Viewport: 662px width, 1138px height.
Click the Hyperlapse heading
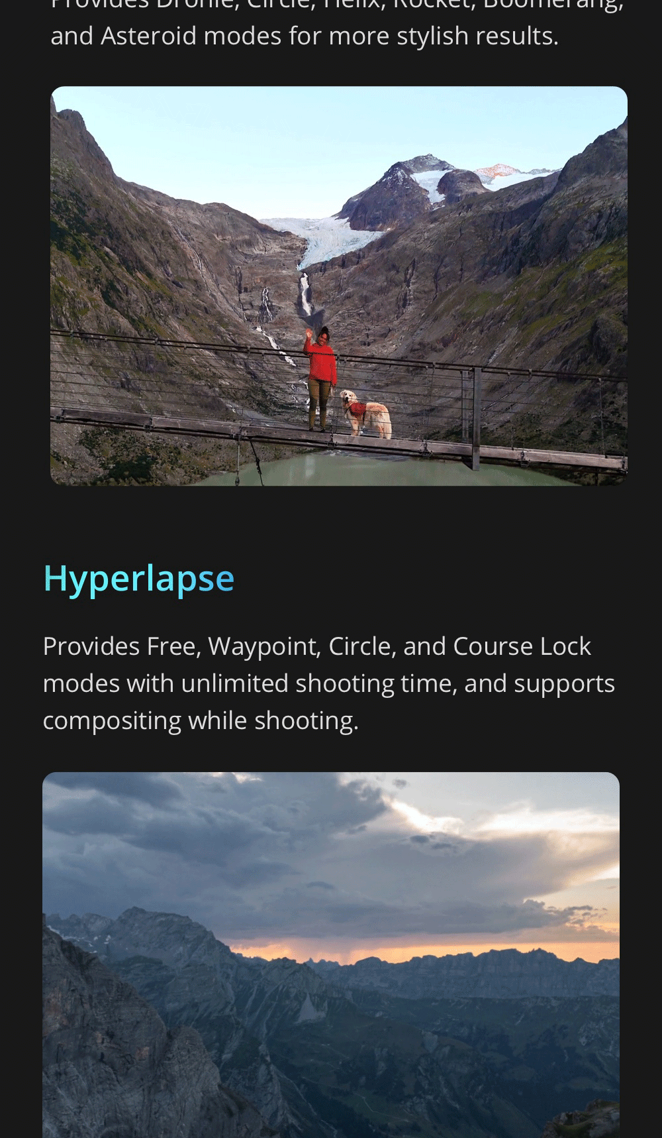pos(139,579)
